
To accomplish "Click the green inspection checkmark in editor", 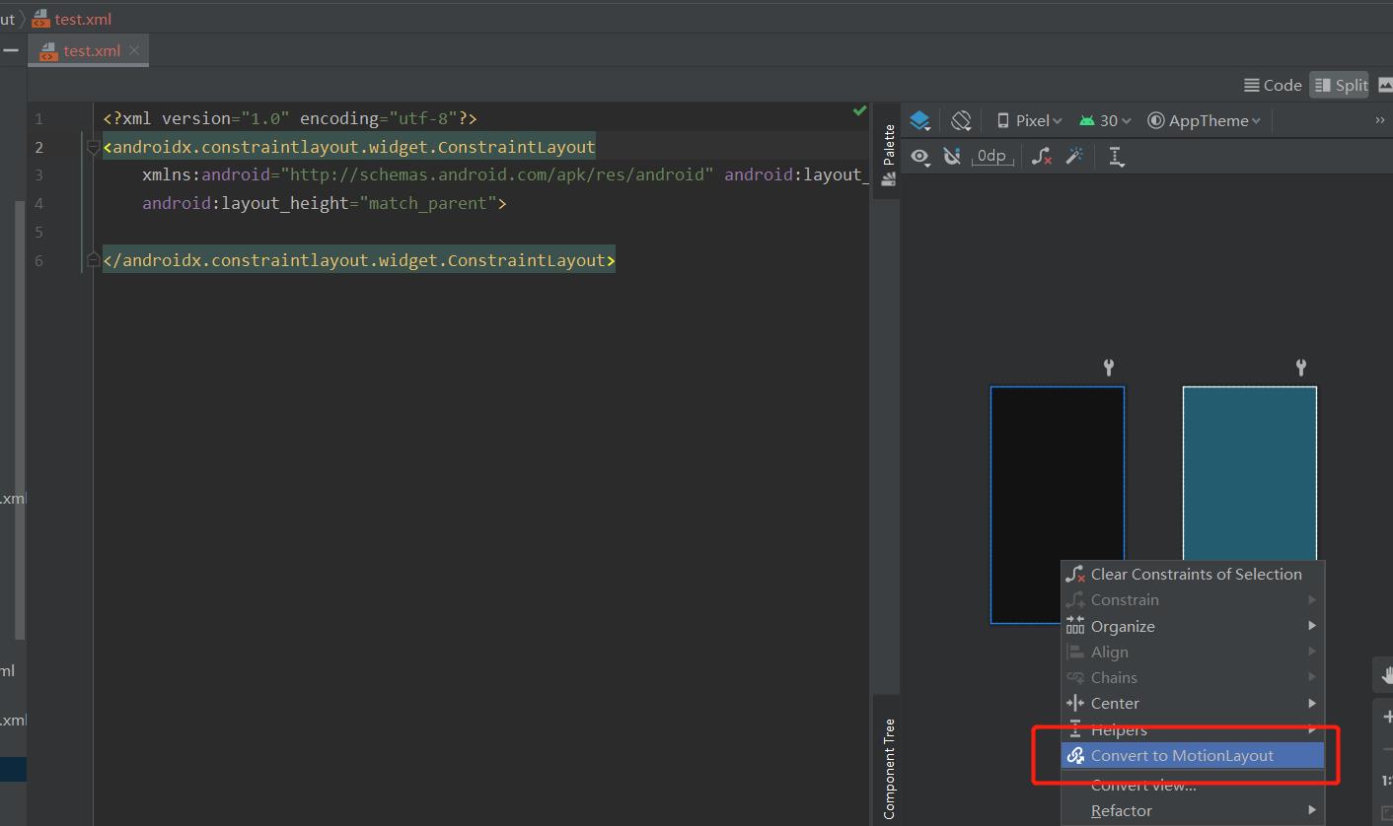I will click(x=859, y=111).
